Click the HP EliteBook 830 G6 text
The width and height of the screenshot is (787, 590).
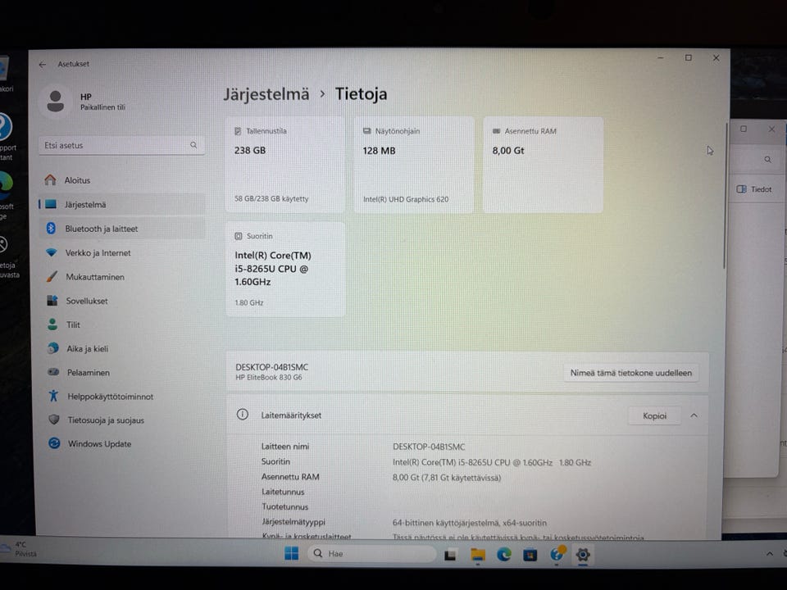coord(269,377)
